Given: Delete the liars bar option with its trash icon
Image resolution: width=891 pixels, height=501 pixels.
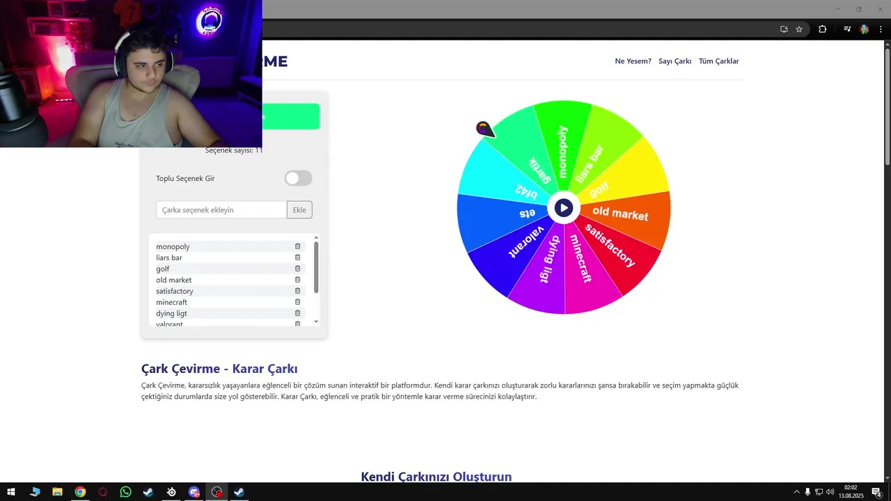Looking at the screenshot, I should [297, 257].
